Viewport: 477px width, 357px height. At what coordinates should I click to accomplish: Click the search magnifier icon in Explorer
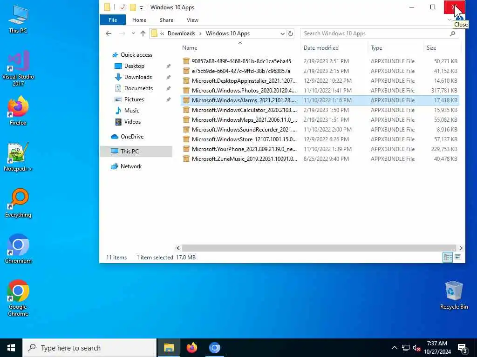(452, 33)
